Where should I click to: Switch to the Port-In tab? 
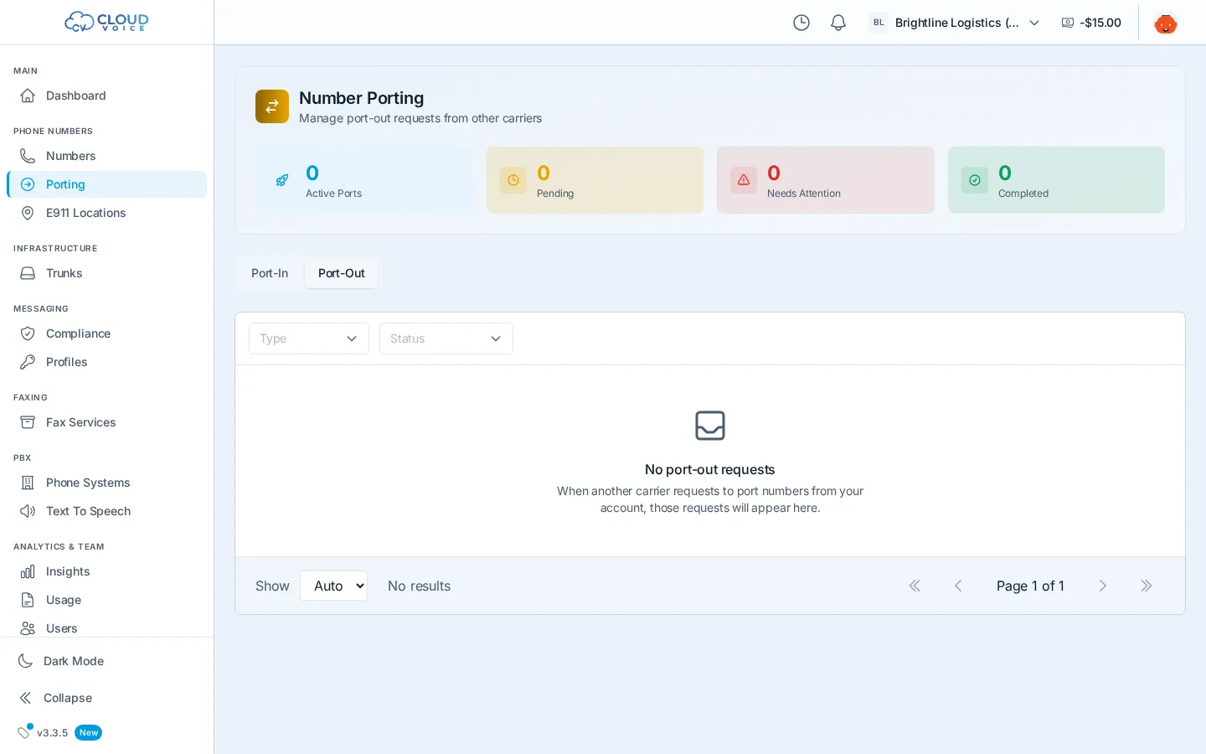pos(270,273)
